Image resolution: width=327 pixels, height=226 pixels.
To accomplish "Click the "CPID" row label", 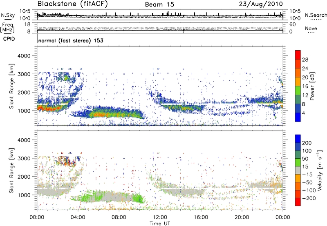I will pos(9,39).
